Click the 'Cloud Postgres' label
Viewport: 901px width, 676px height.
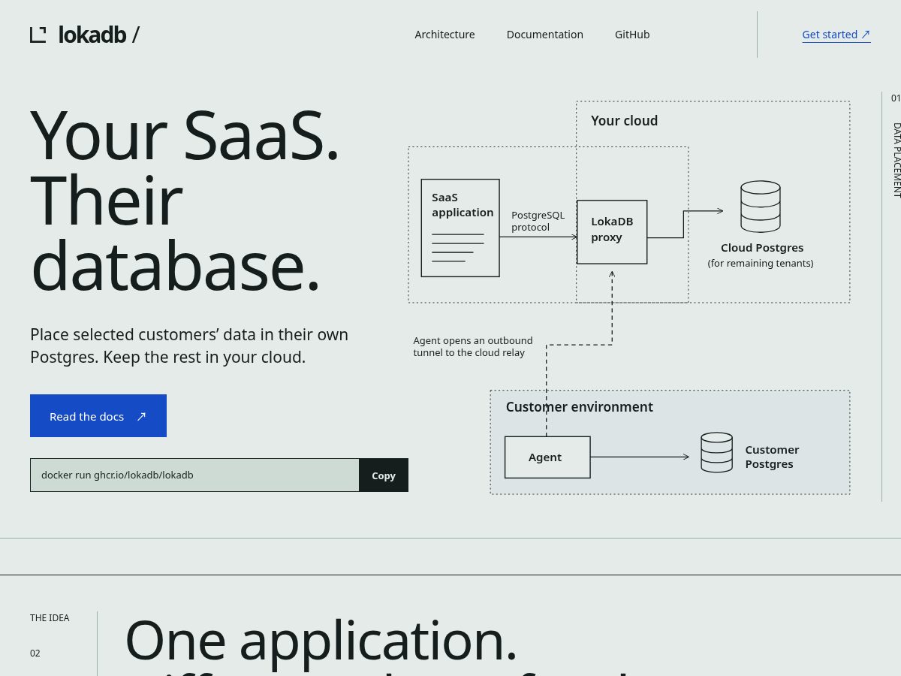(762, 248)
